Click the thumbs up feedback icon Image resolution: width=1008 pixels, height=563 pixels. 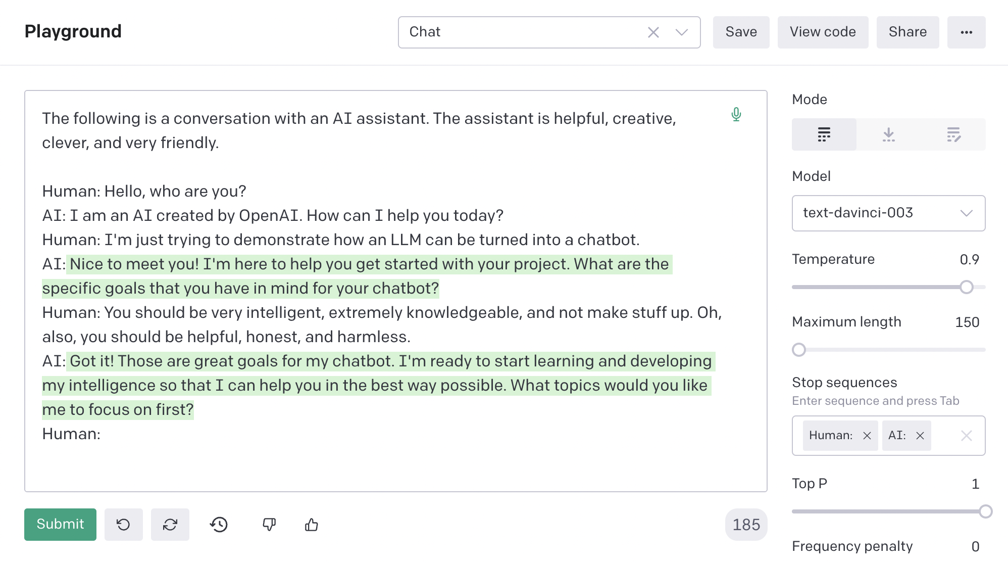[312, 525]
